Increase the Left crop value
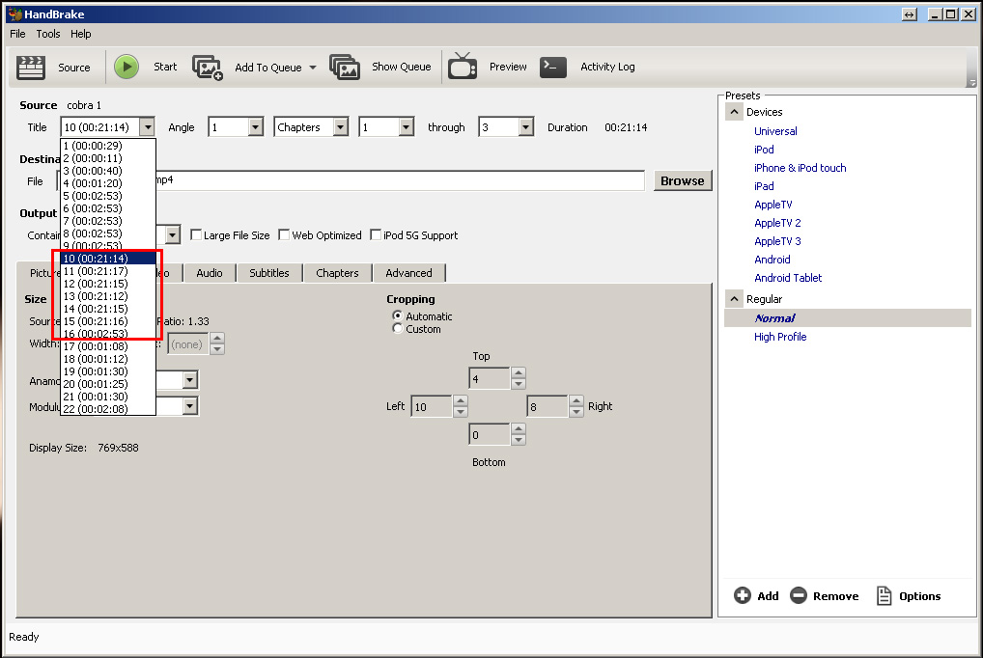Image resolution: width=983 pixels, height=658 pixels. [x=461, y=400]
